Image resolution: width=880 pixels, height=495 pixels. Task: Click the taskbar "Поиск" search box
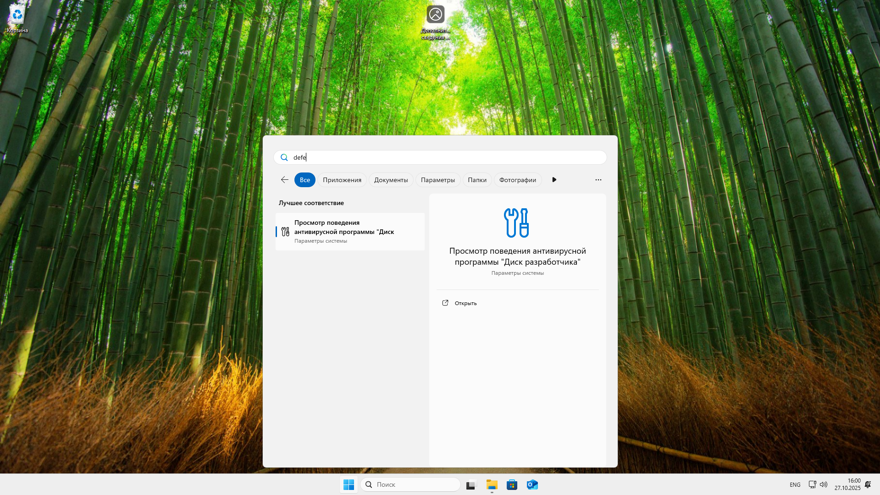point(410,484)
